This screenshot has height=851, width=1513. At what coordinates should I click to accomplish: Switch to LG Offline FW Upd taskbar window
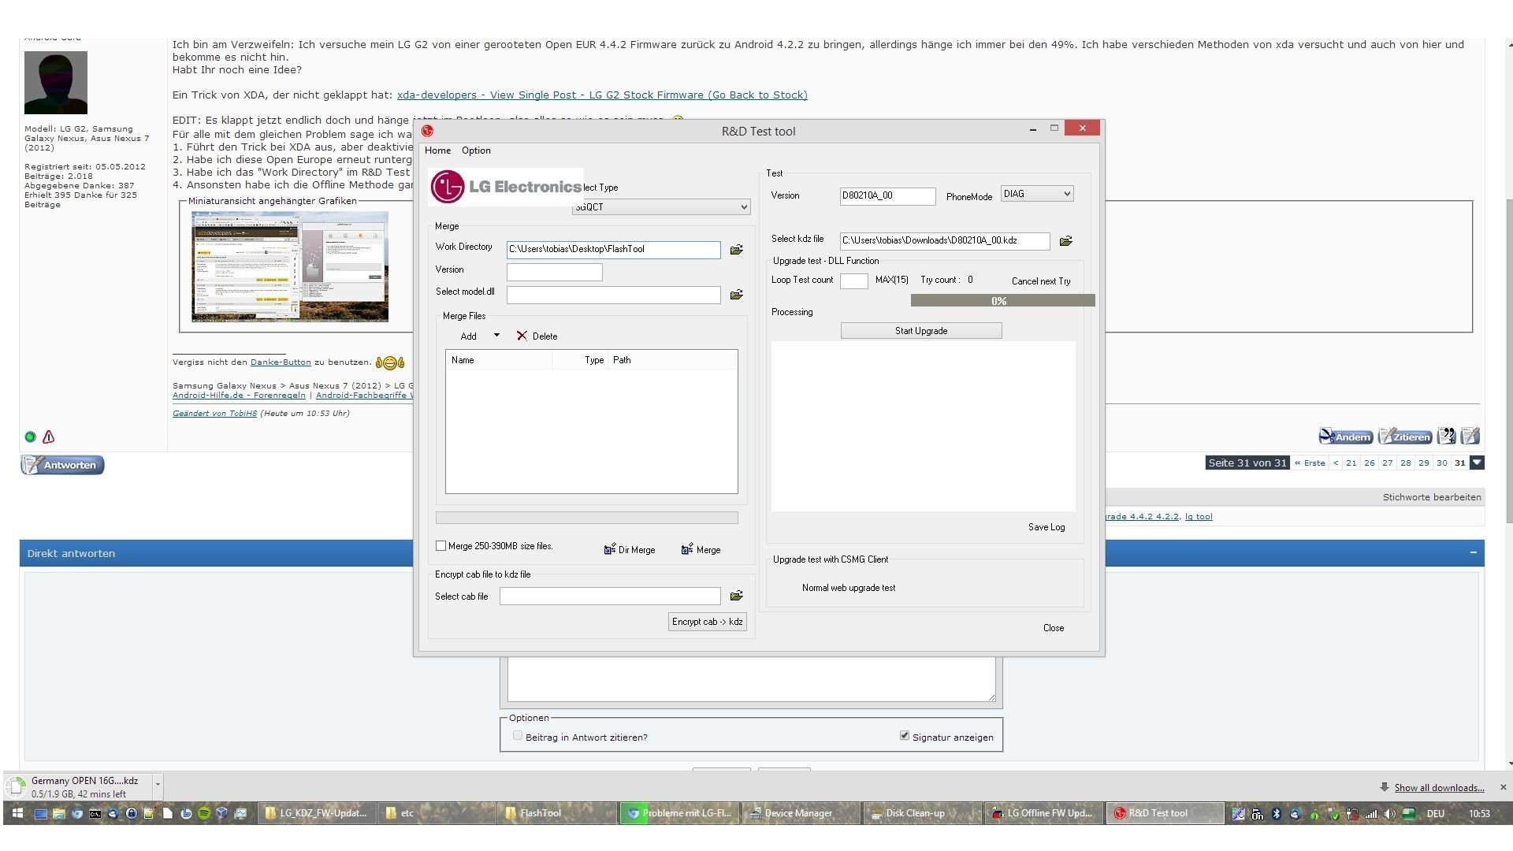click(x=1043, y=813)
